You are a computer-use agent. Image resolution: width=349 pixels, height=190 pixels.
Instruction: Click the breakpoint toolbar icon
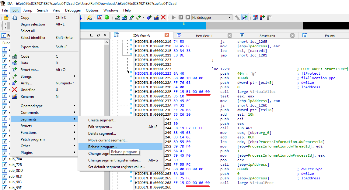262,18
